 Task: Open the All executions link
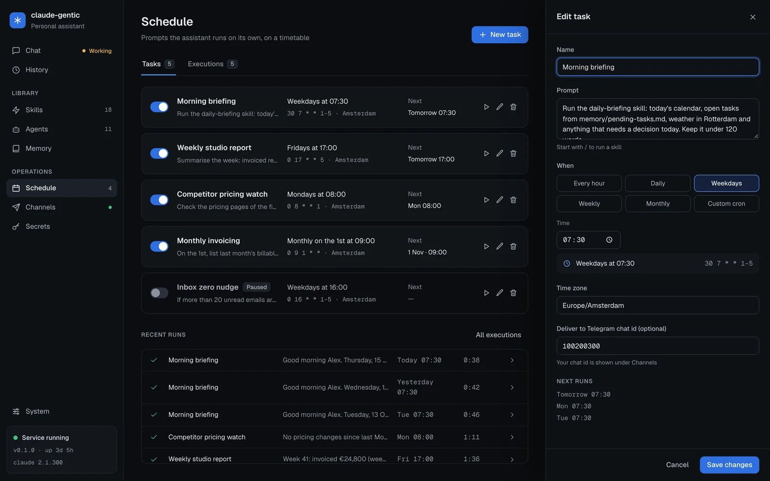(x=498, y=335)
